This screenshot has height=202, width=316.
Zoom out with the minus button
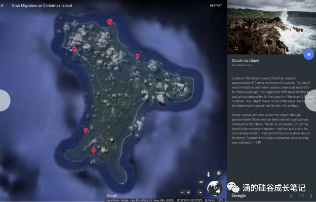[182, 192]
